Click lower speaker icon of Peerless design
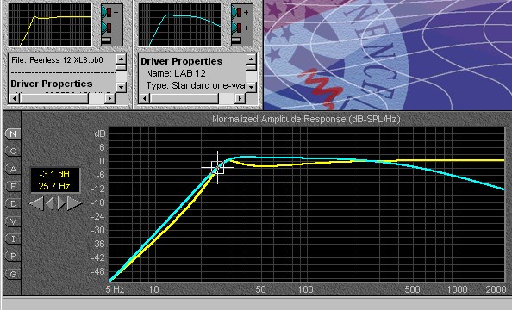Viewport: 512px width, 310px height. pos(107,28)
